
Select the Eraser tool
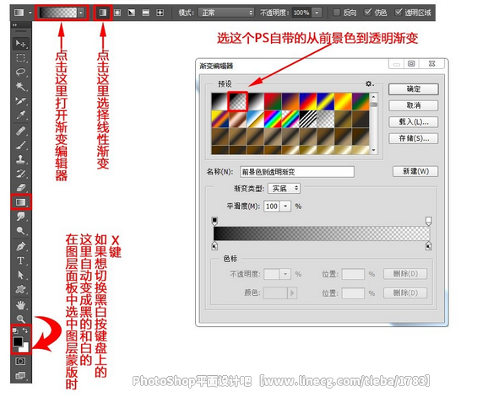(x=21, y=188)
